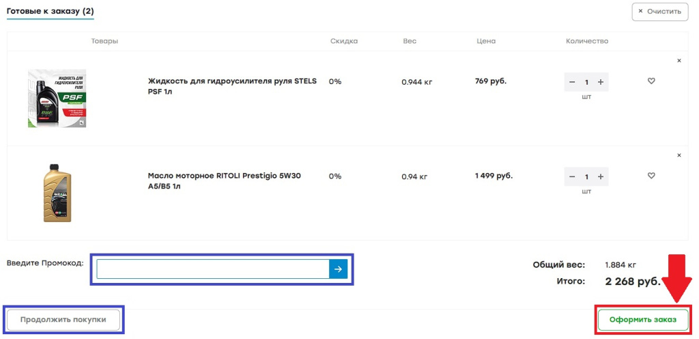The height and width of the screenshot is (339, 699).
Task: Click the quantity field for STELS PSF
Action: pyautogui.click(x=586, y=82)
